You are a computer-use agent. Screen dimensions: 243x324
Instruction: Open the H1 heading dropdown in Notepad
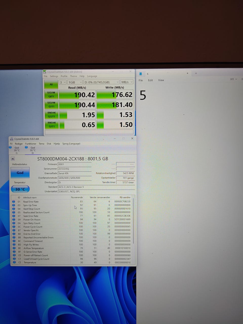tap(233, 79)
